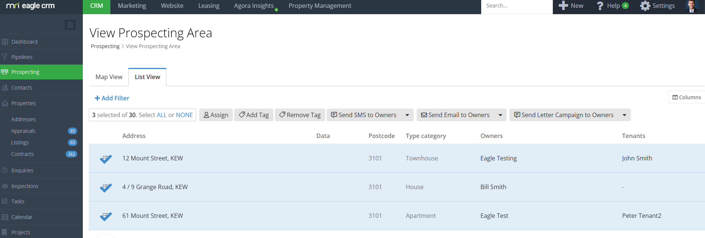Screen dimensions: 705x238
Task: Open the Help question mark icon
Action: (600, 6)
